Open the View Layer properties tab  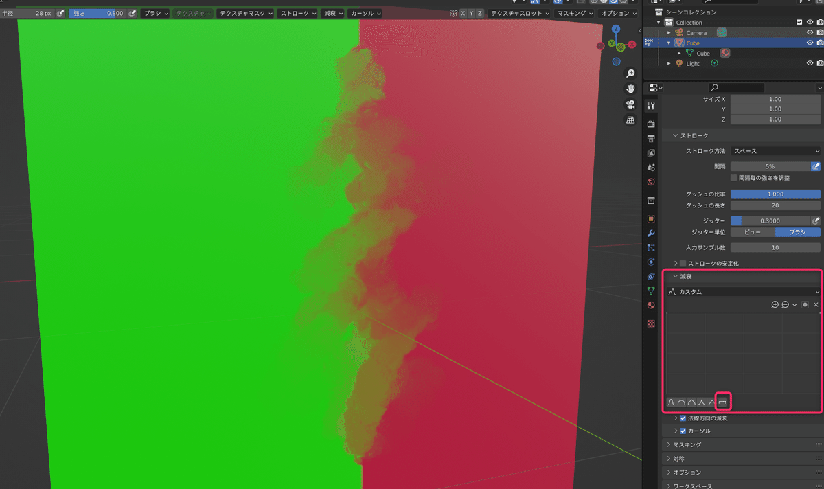coord(651,152)
